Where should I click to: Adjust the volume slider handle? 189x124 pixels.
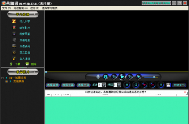(154, 77)
